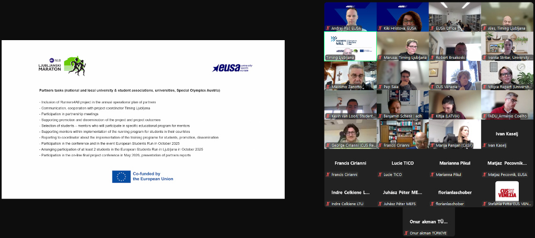The image size is (535, 238).
Task: Select Francis Cirianni's bookshelf video tile
Action: [x=403, y=134]
